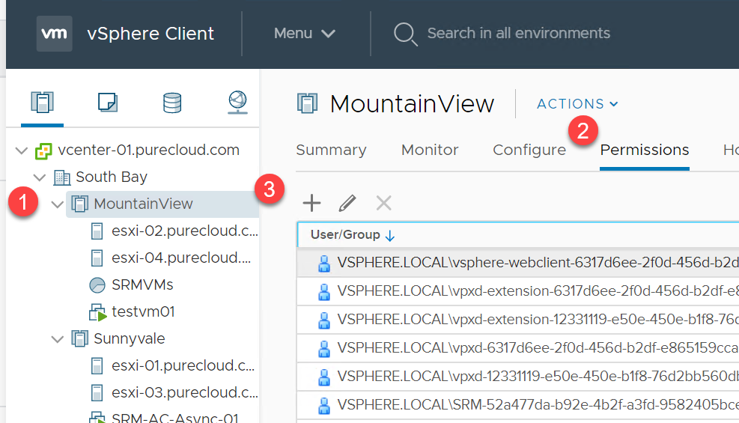Select esxi-01.purecloud host in tree
This screenshot has height=423, width=739.
[183, 365]
